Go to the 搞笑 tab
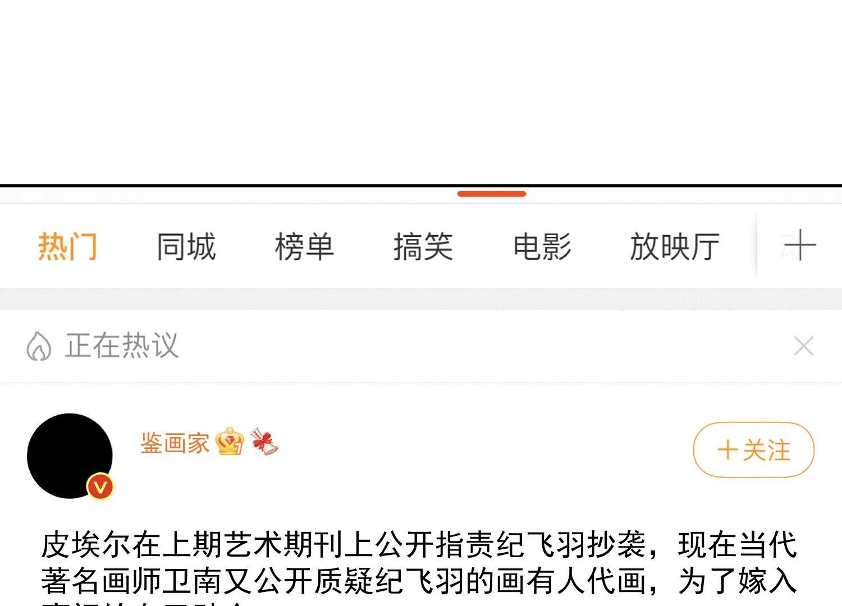842x606 pixels. (423, 247)
